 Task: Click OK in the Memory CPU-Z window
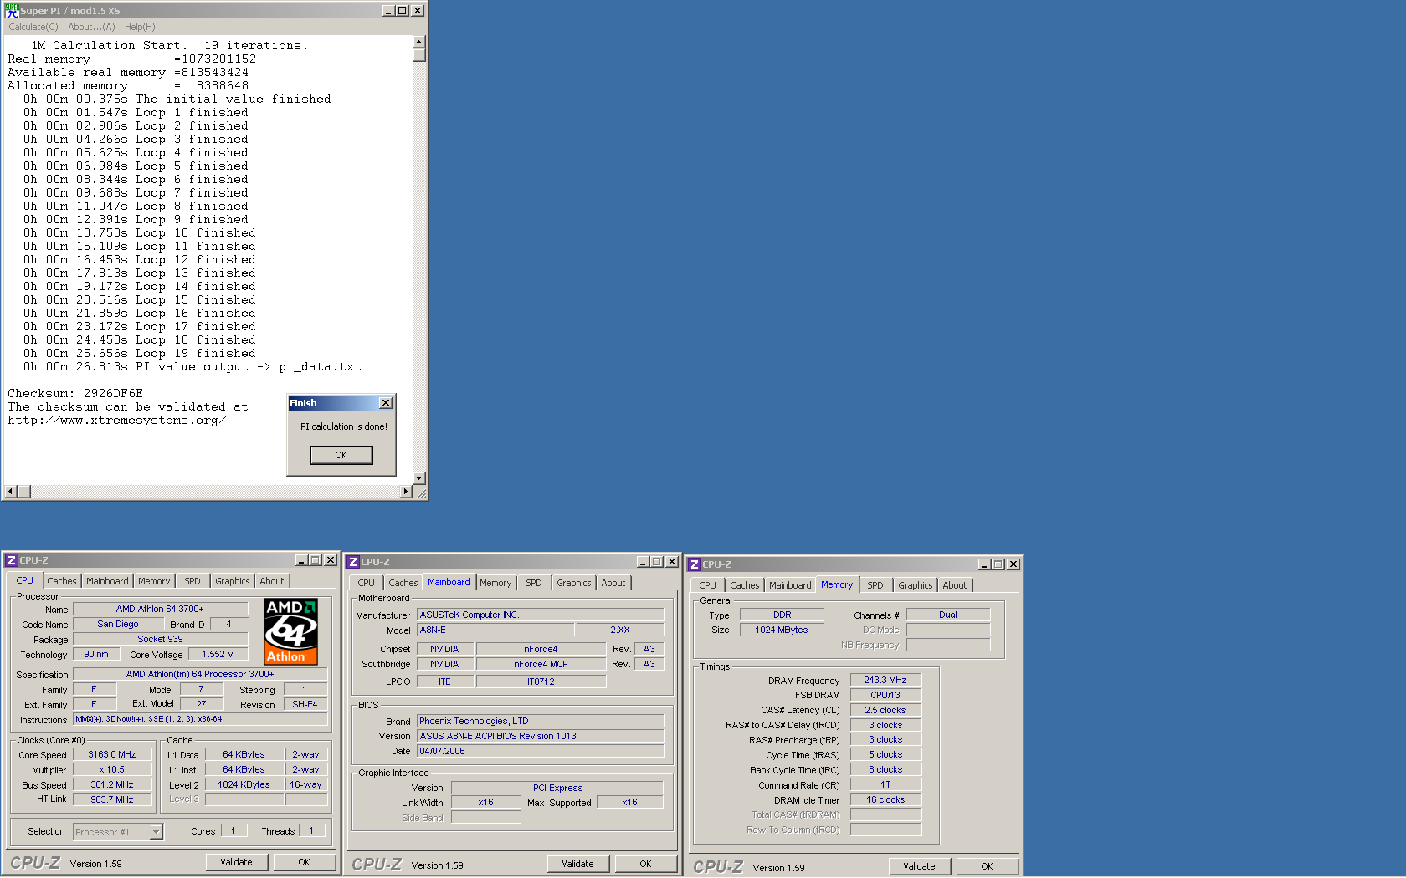(x=987, y=866)
